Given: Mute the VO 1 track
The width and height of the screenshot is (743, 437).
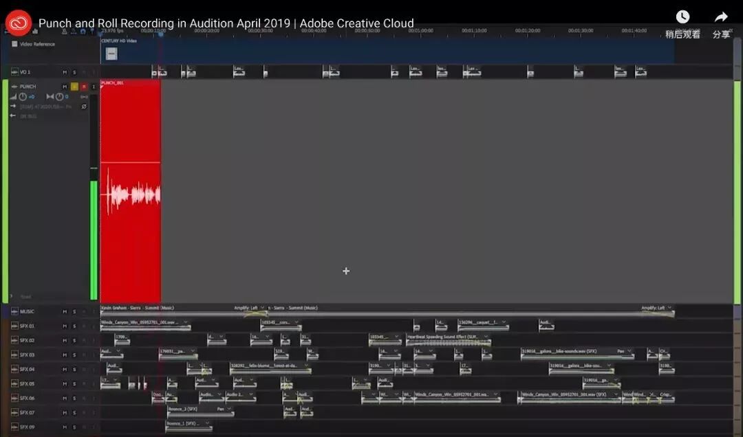Looking at the screenshot, I should (65, 72).
